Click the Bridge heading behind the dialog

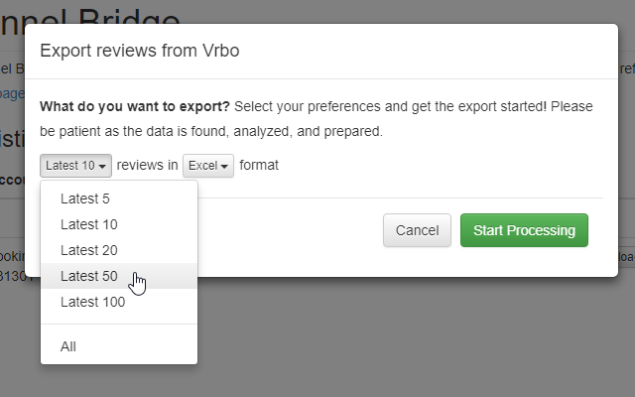click(129, 18)
